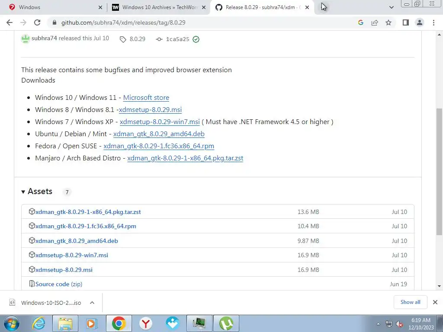Screen dimensions: 443x332
Task: Open the Chrome profile avatar
Action: pyautogui.click(x=420, y=22)
